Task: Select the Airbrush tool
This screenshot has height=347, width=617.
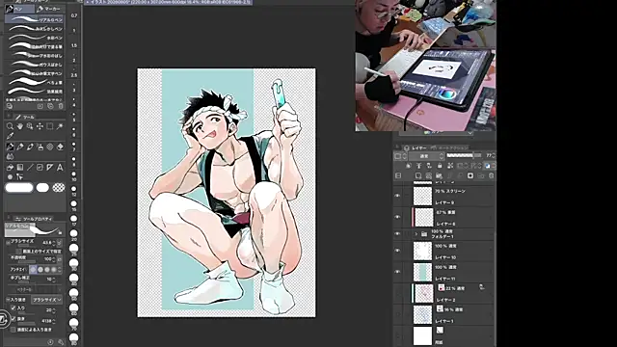Action: (x=40, y=147)
